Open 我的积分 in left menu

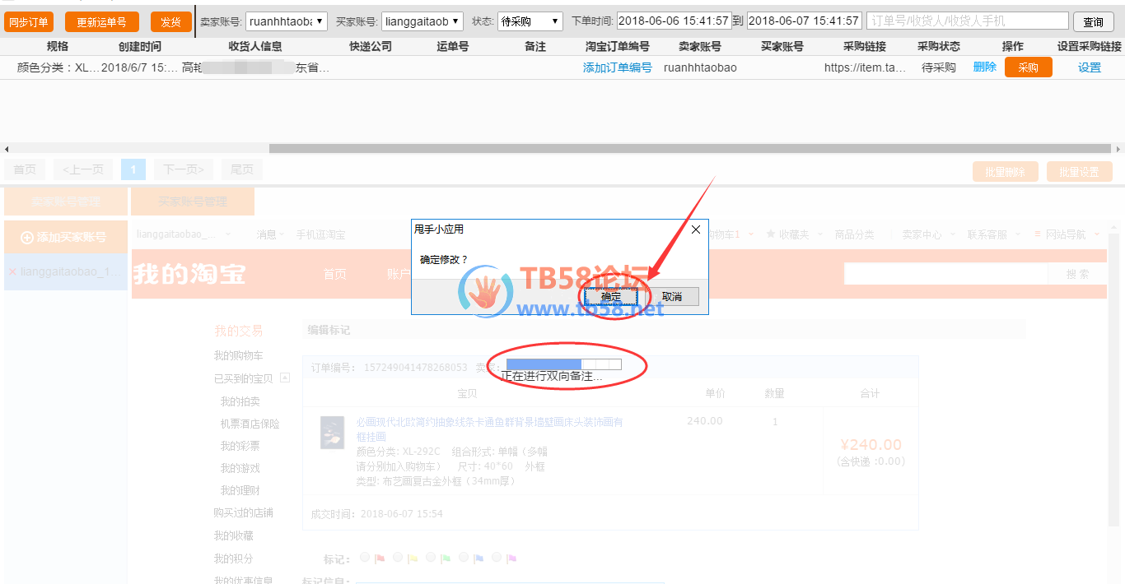coord(234,559)
